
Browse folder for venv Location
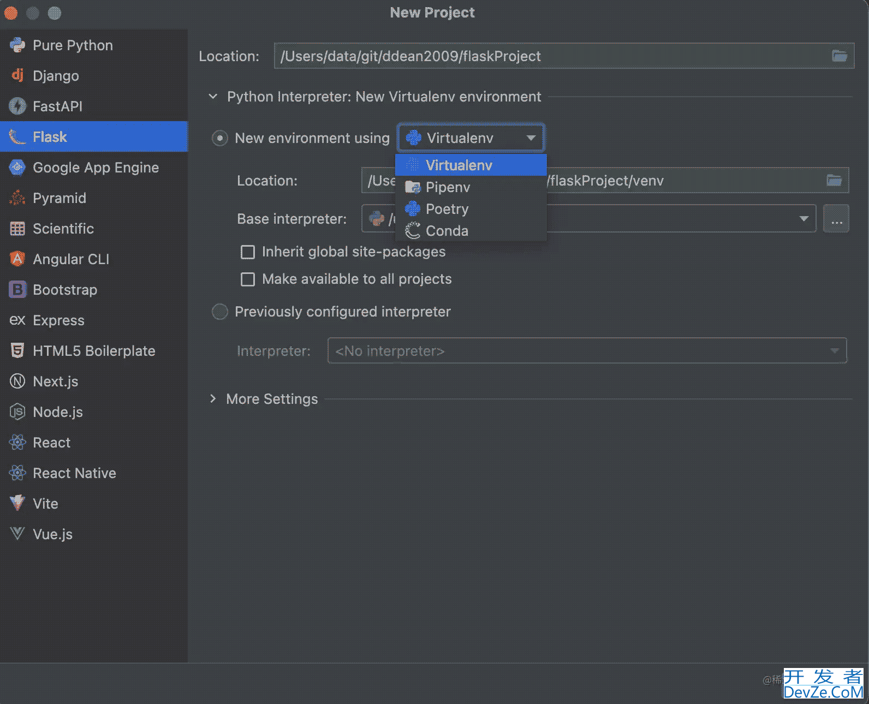click(x=834, y=180)
